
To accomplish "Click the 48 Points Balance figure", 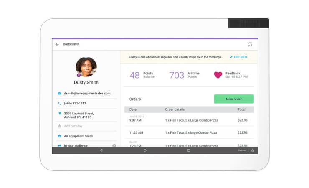I will tap(134, 75).
